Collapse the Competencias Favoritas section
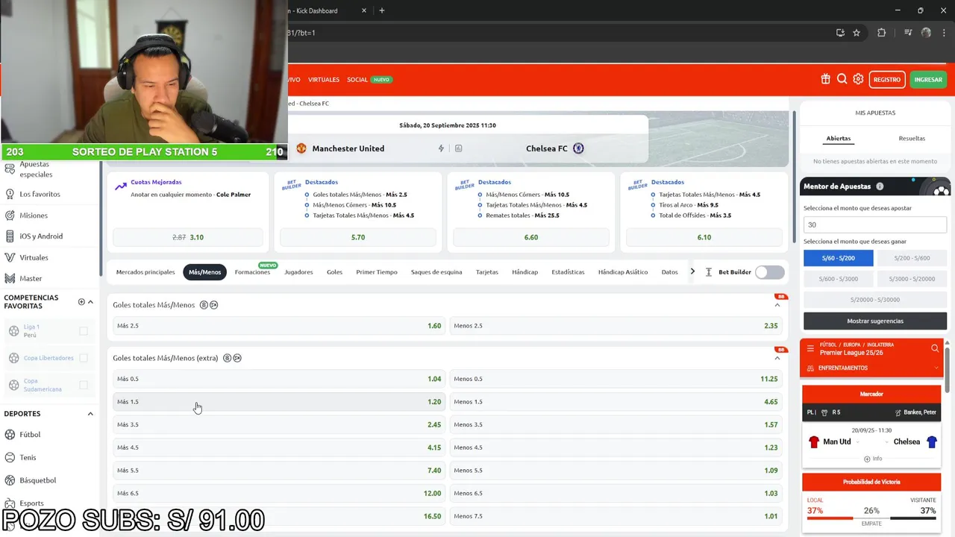955x537 pixels. click(x=90, y=302)
